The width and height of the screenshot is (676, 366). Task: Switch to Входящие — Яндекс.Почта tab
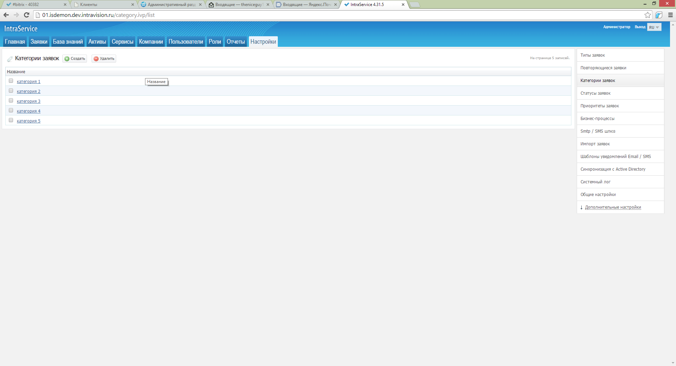(x=306, y=5)
